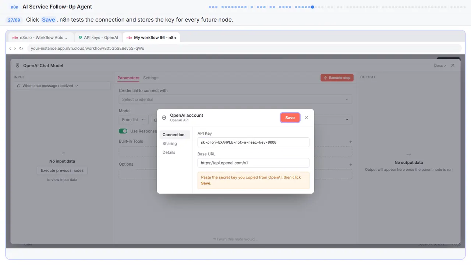
Task: Close the OpenAI Chat Model panel
Action: pyautogui.click(x=453, y=66)
